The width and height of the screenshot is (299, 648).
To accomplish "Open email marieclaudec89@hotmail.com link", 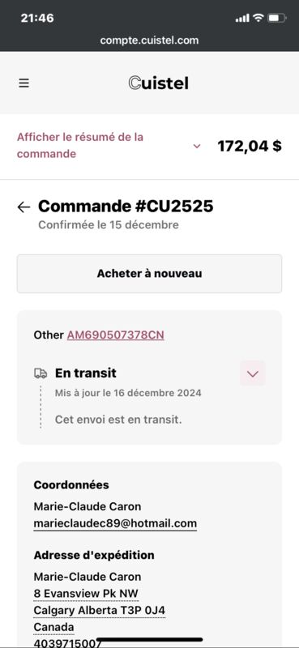I will coord(115,523).
